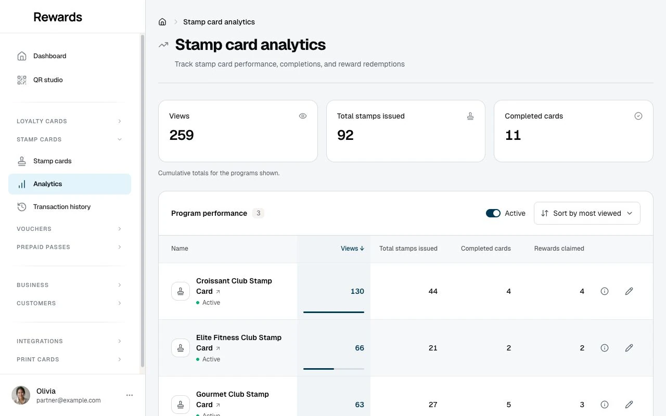The height and width of the screenshot is (416, 666).
Task: Click the home breadcrumb icon
Action: coord(162,22)
